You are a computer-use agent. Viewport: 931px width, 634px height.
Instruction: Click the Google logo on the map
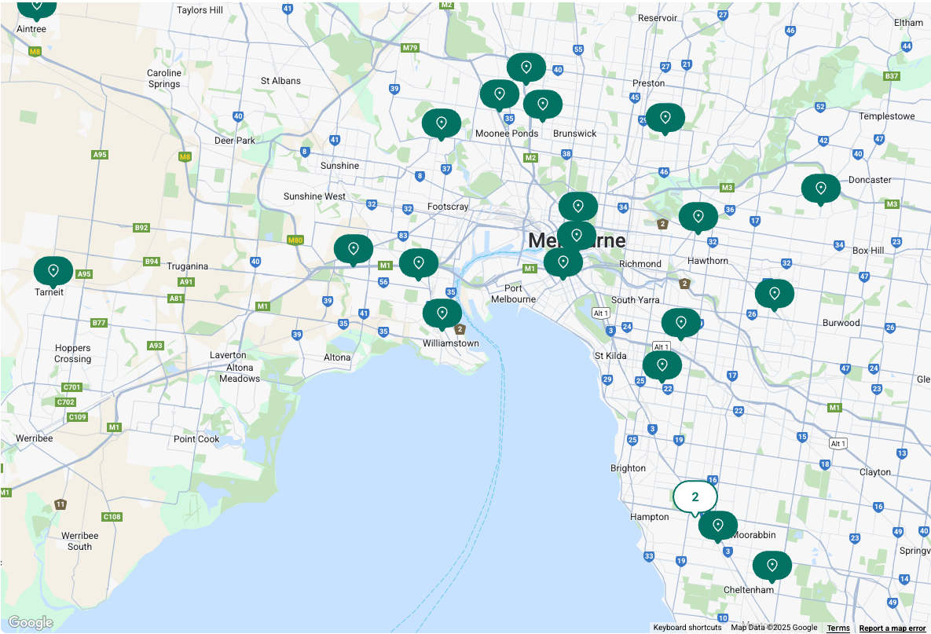(31, 622)
